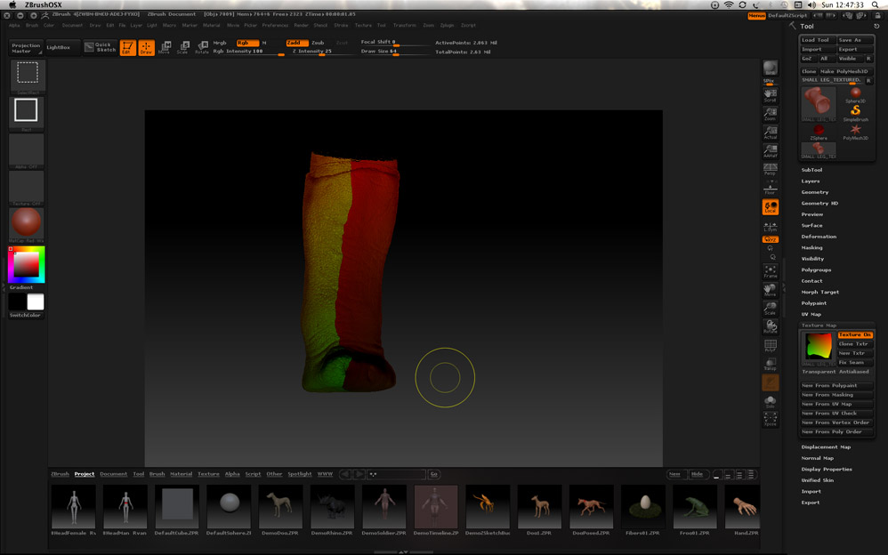Open the Zplugin menu
The width and height of the screenshot is (888, 555).
pyautogui.click(x=447, y=26)
